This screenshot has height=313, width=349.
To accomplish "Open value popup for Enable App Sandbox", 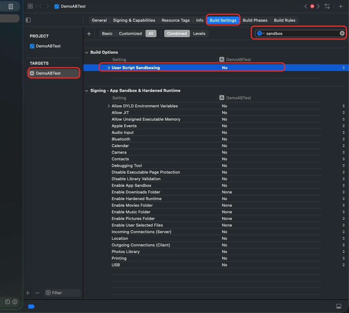I will click(343, 185).
